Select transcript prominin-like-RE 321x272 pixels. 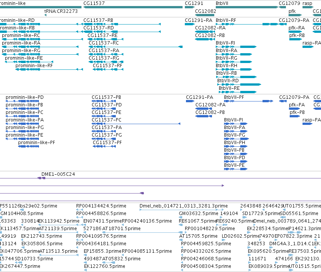24,58
